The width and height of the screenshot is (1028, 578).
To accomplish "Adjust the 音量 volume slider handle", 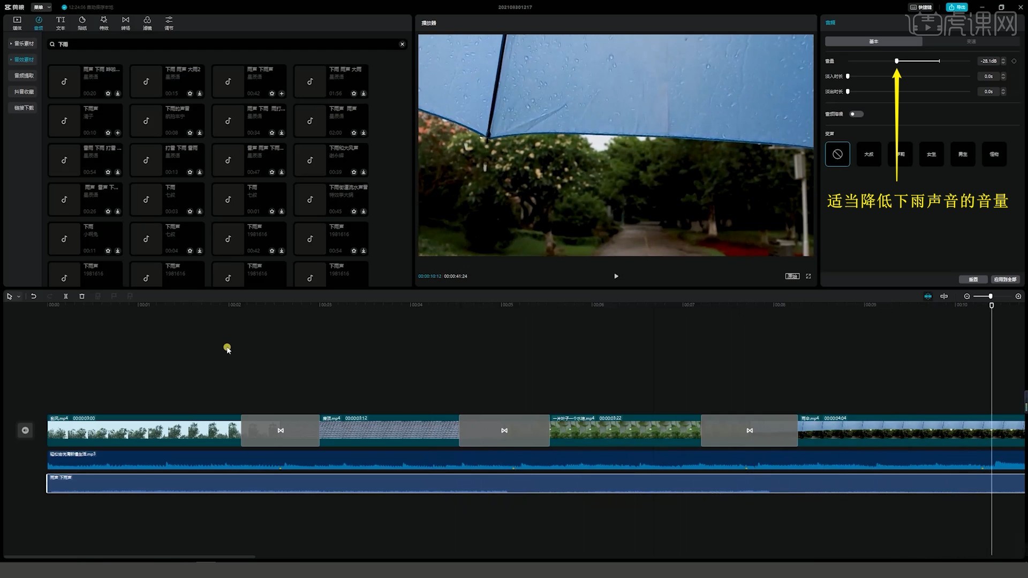I will (897, 61).
